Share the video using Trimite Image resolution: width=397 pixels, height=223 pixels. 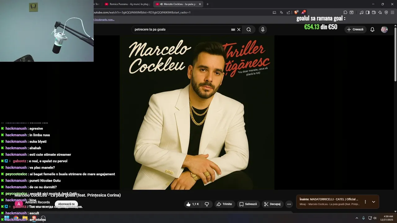pos(224,204)
